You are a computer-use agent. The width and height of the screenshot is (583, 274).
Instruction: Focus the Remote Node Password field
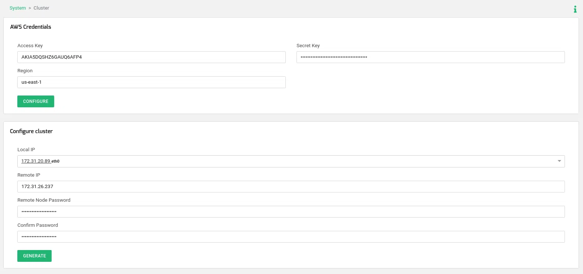pos(291,212)
